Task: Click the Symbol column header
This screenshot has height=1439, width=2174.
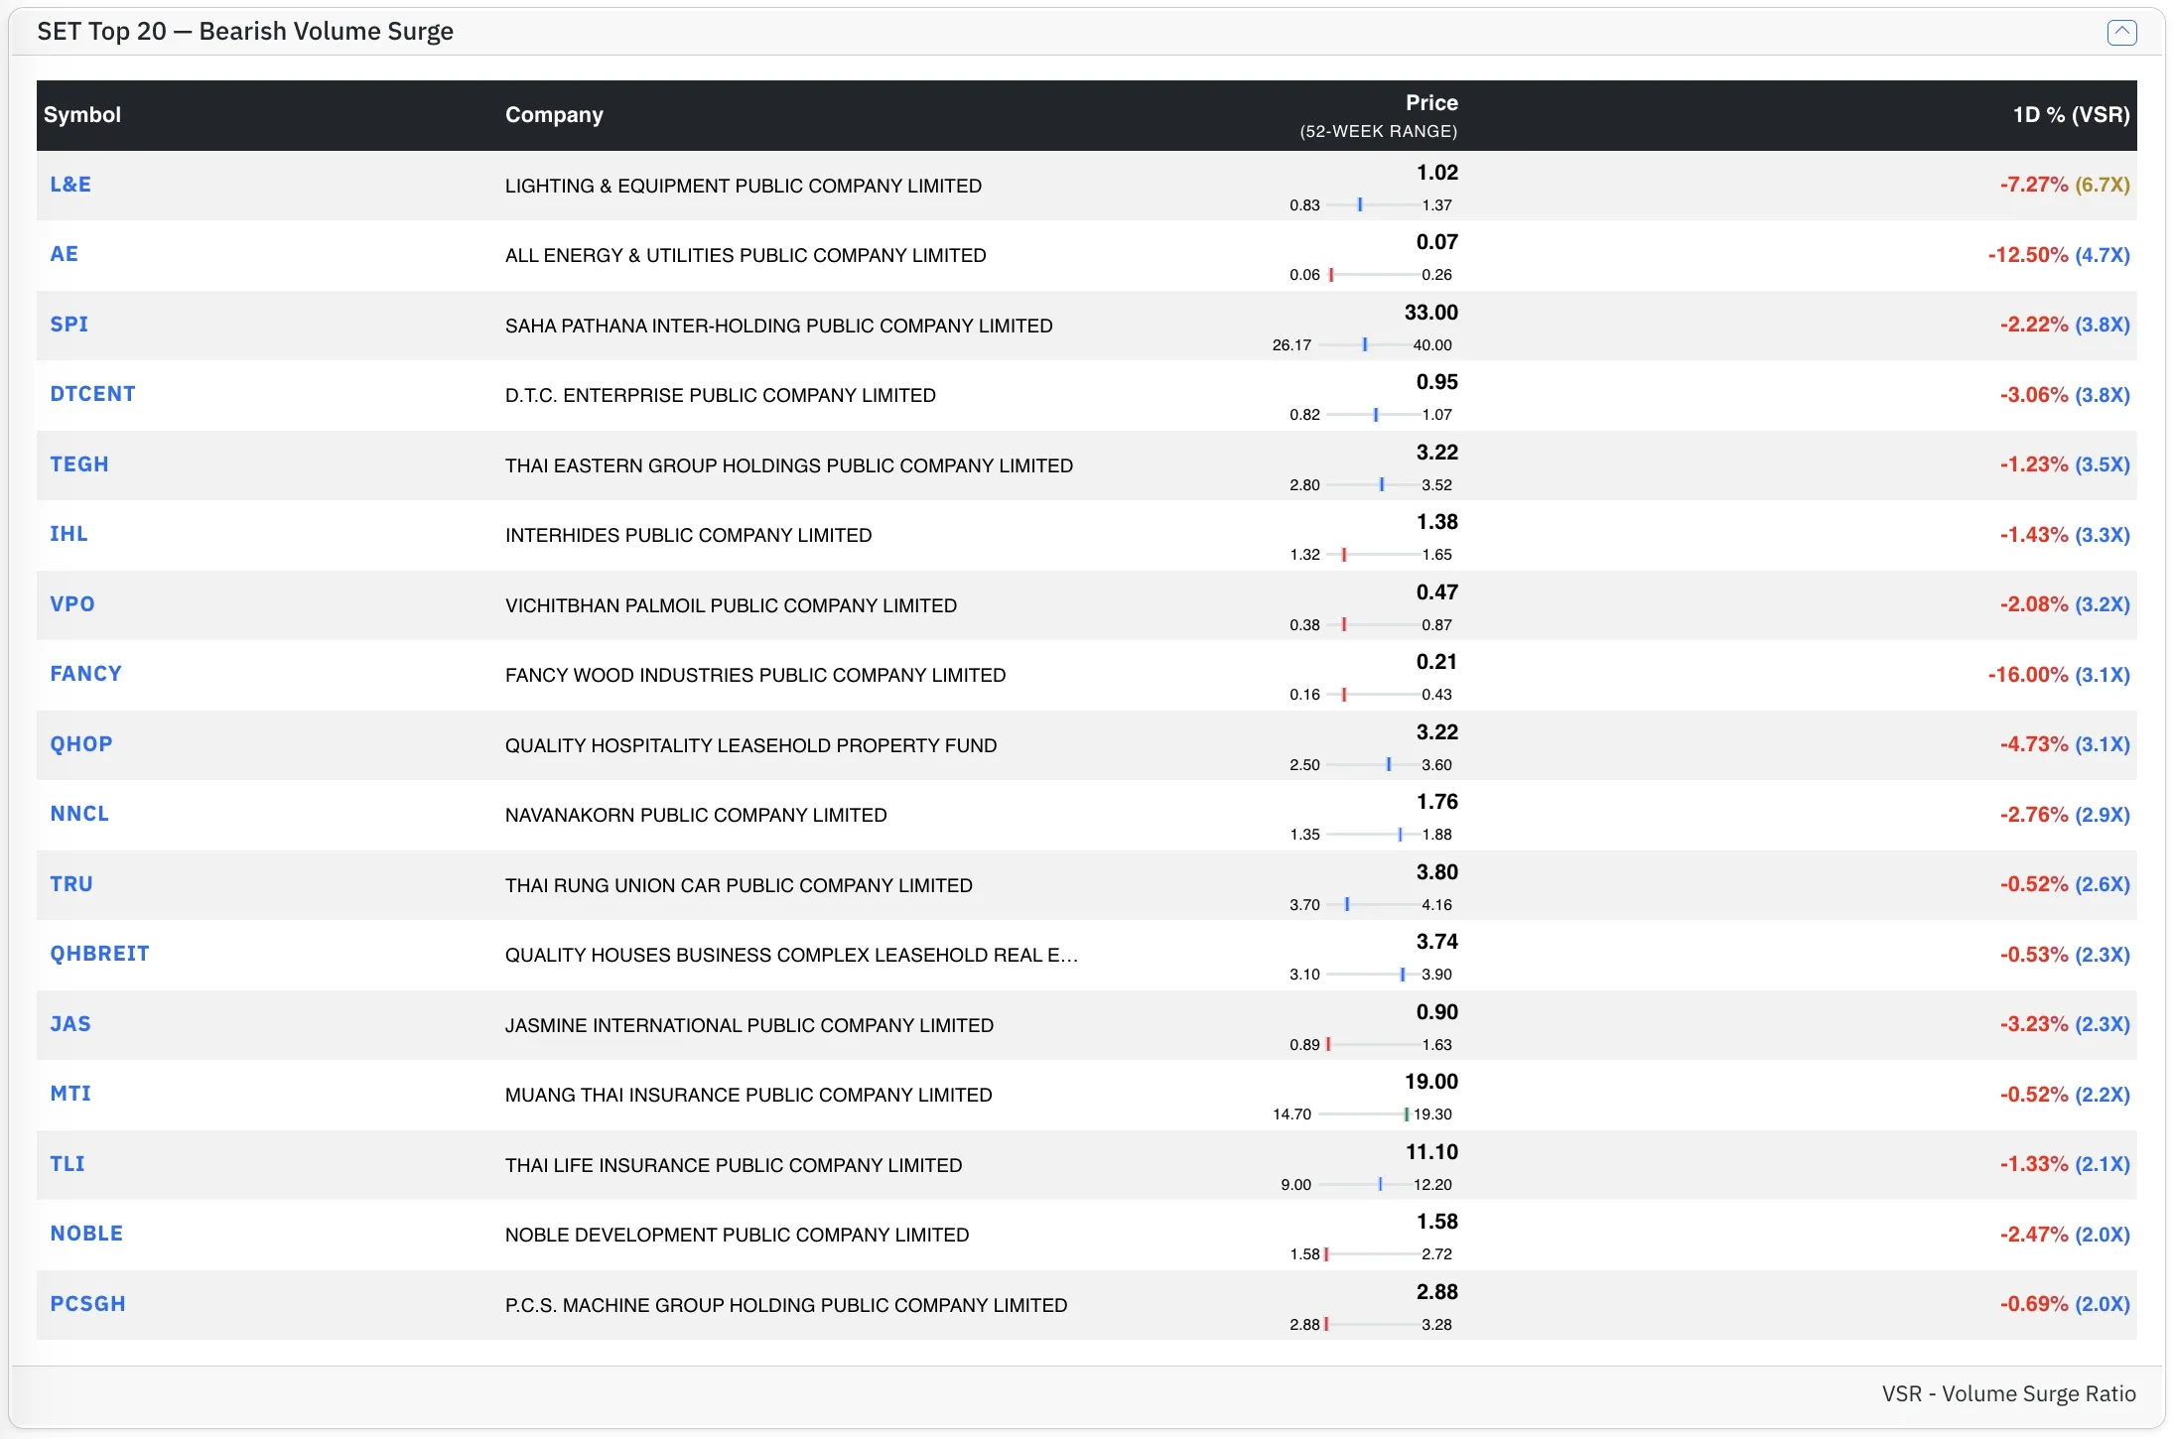Action: pos(82,115)
